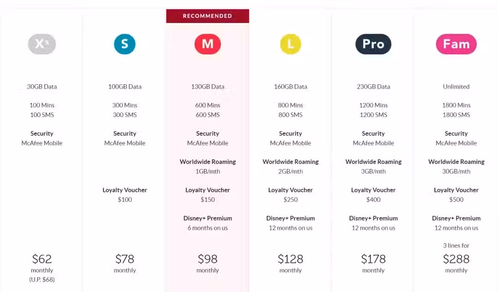This screenshot has width=498, height=292.
Task: Click Unlimited data in Fam plan
Action: pyautogui.click(x=456, y=87)
